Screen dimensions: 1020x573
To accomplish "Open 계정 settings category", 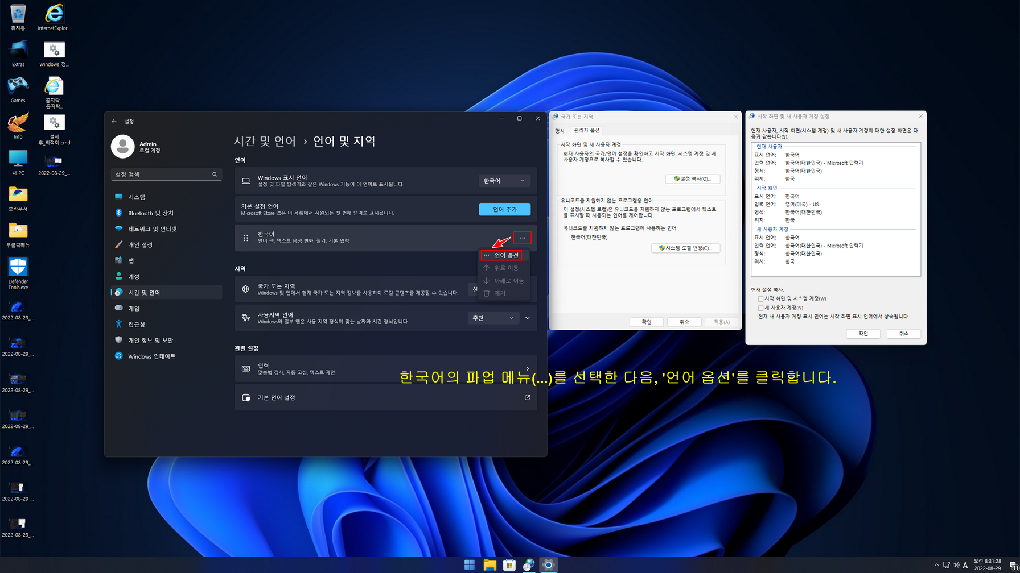I will (166, 276).
